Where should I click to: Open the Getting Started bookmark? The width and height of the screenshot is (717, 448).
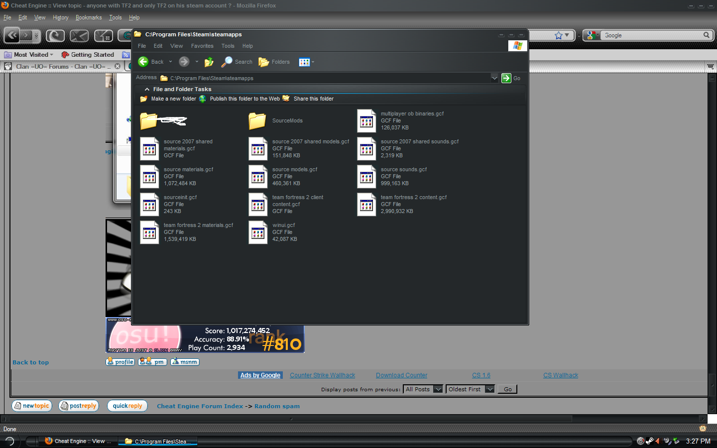(x=88, y=55)
